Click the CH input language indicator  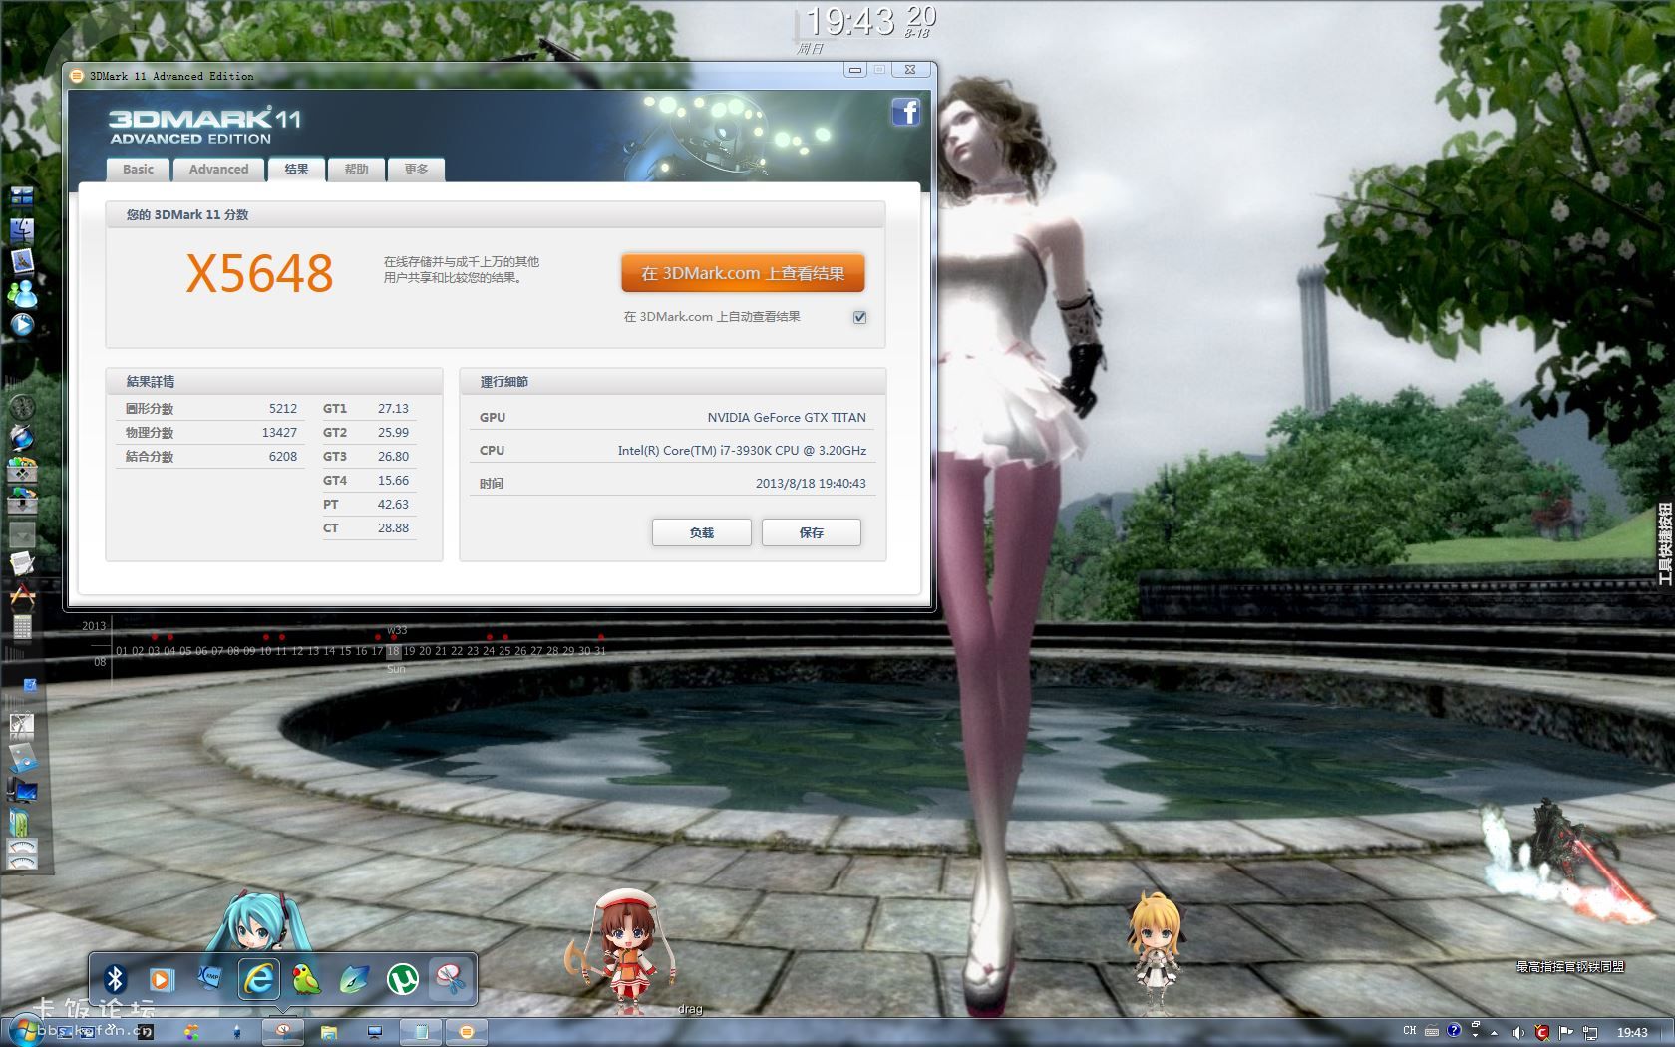(x=1409, y=1031)
